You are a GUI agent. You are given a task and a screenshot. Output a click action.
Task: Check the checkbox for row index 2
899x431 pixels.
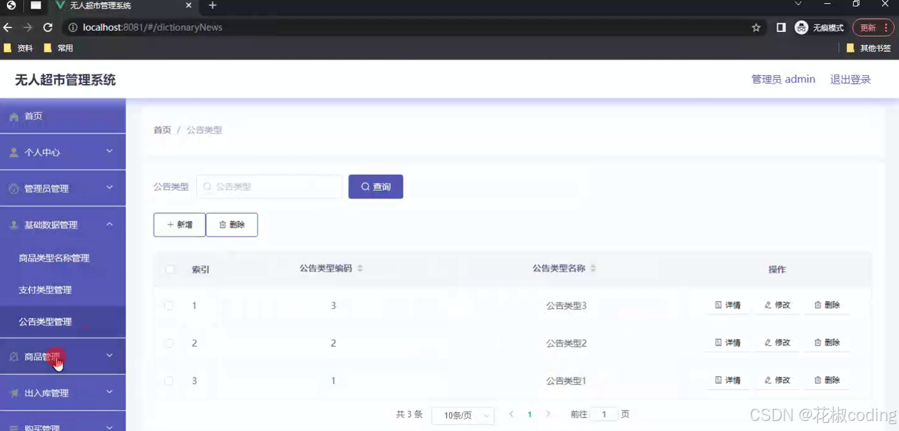coord(168,343)
